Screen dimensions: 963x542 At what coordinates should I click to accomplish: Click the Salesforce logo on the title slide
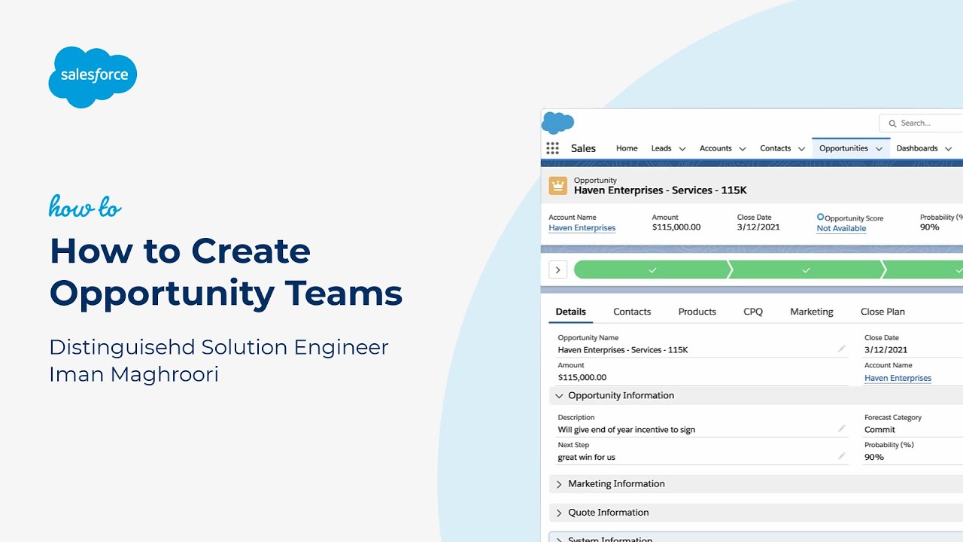tap(93, 77)
